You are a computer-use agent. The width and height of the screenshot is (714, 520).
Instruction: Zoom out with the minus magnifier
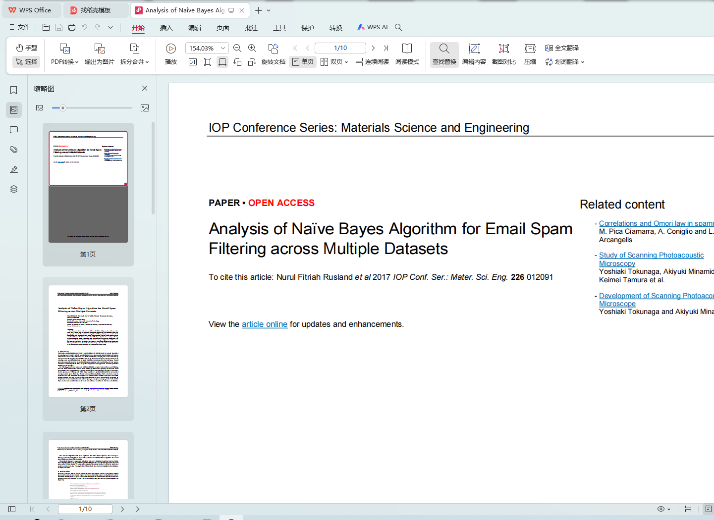point(237,48)
